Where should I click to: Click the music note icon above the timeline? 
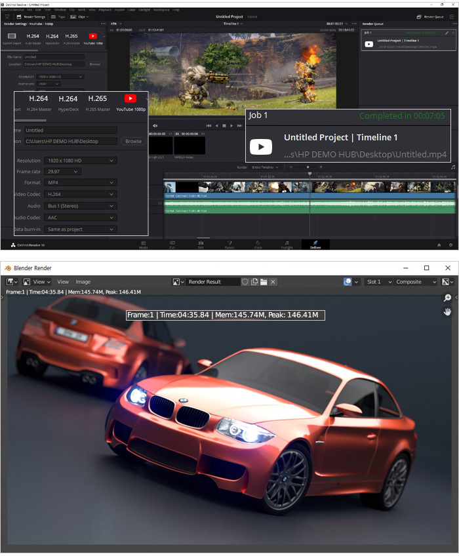(x=452, y=167)
